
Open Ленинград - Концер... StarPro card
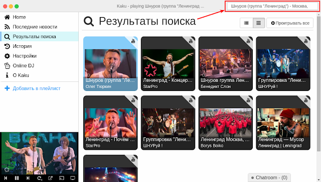(168, 64)
